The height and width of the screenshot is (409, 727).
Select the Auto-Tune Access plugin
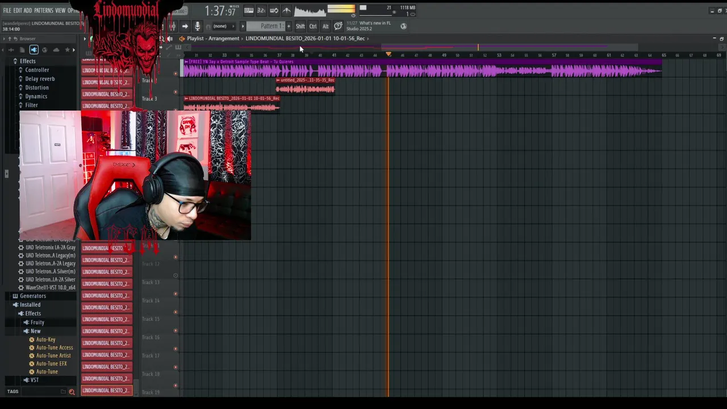click(54, 348)
